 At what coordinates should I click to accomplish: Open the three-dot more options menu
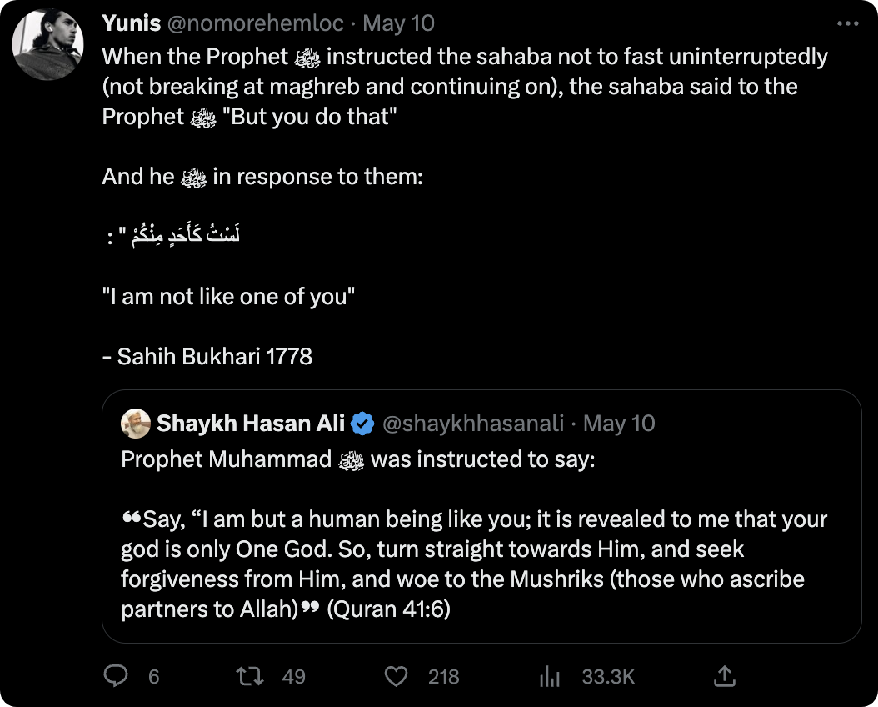(846, 23)
